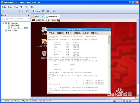140x103 pixels.
Task: Close the fuwulinux tab
Action: pyautogui.click(x=59, y=16)
